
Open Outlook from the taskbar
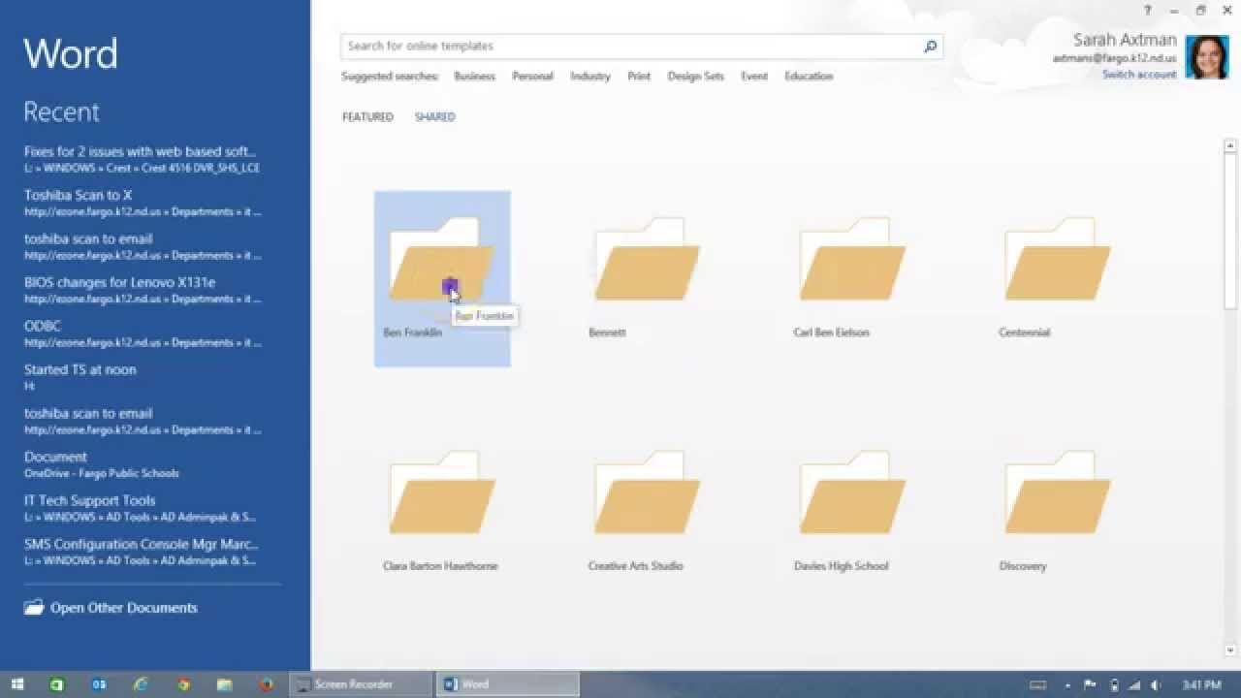point(99,684)
